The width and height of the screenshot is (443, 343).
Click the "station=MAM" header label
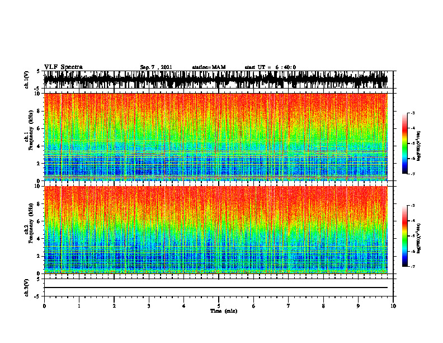pos(209,67)
